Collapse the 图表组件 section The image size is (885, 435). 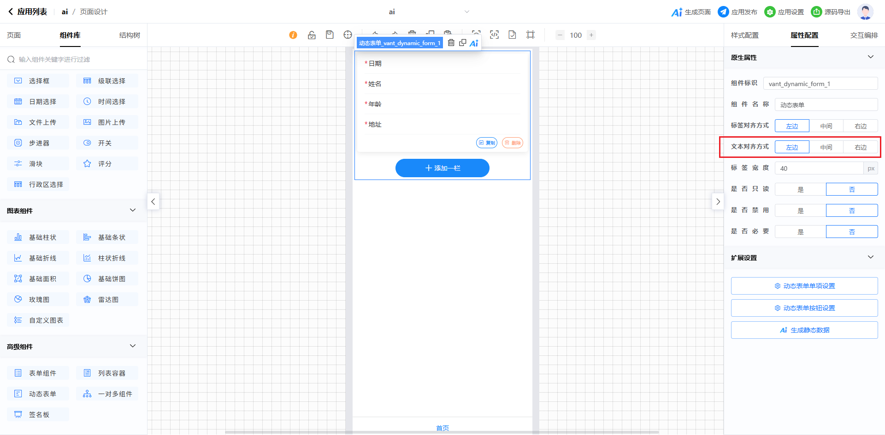click(x=133, y=210)
